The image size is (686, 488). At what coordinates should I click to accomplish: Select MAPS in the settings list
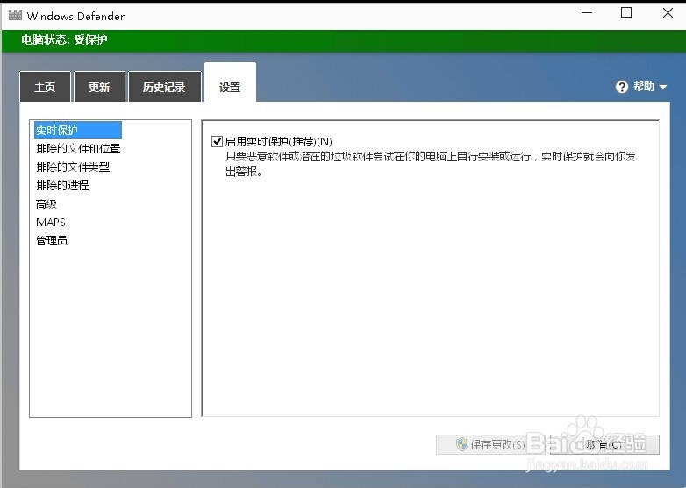(x=51, y=222)
